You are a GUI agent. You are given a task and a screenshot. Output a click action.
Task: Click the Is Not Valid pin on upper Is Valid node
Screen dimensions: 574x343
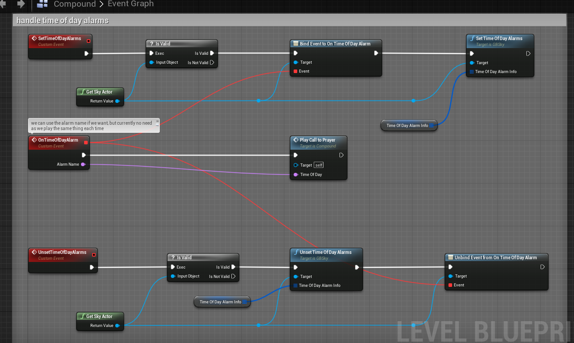click(x=212, y=63)
